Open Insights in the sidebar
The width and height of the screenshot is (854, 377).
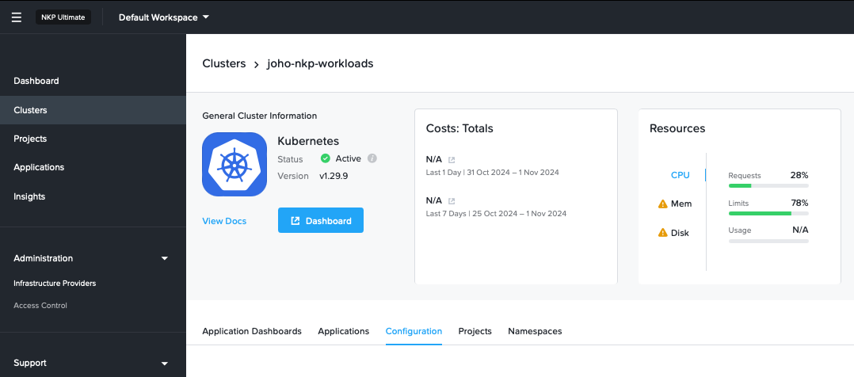pos(93,196)
